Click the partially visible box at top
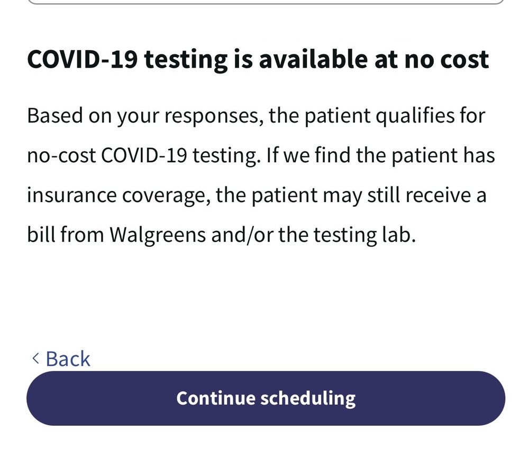Image resolution: width=529 pixels, height=458 pixels. (x=264, y=2)
